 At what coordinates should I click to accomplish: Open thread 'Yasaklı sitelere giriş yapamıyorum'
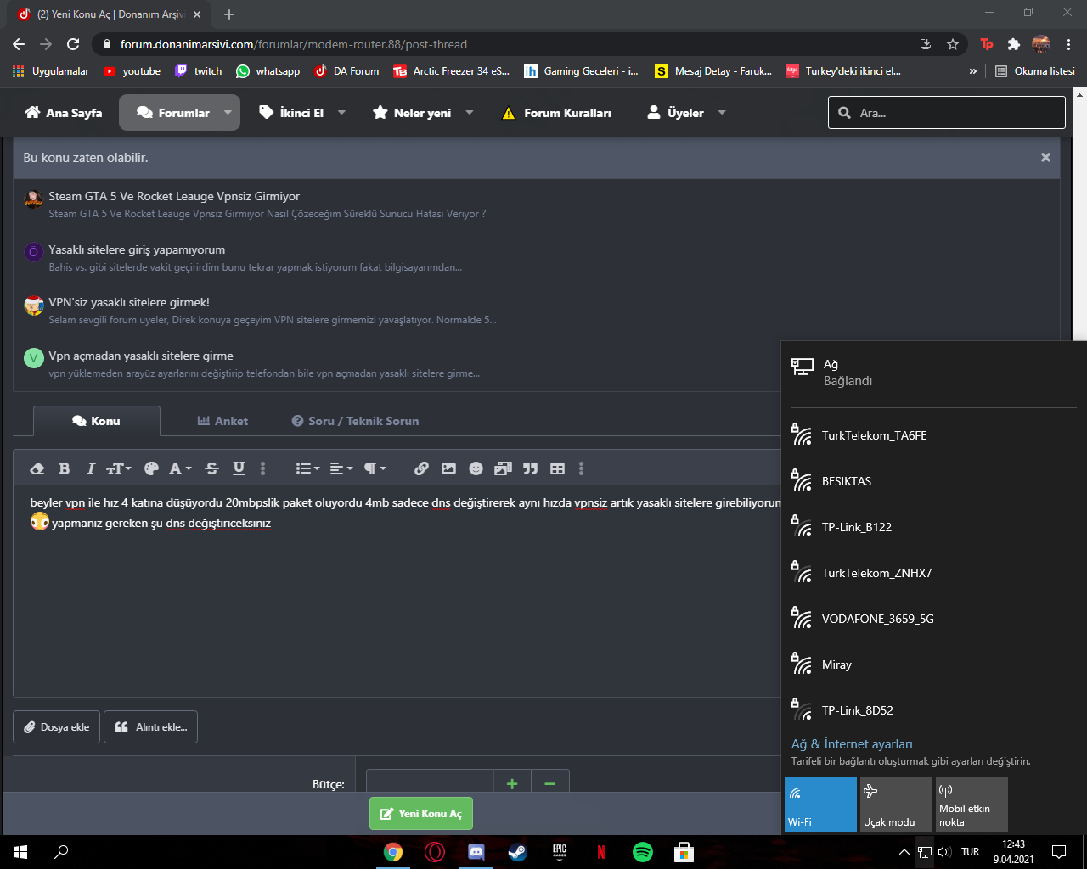pos(137,249)
